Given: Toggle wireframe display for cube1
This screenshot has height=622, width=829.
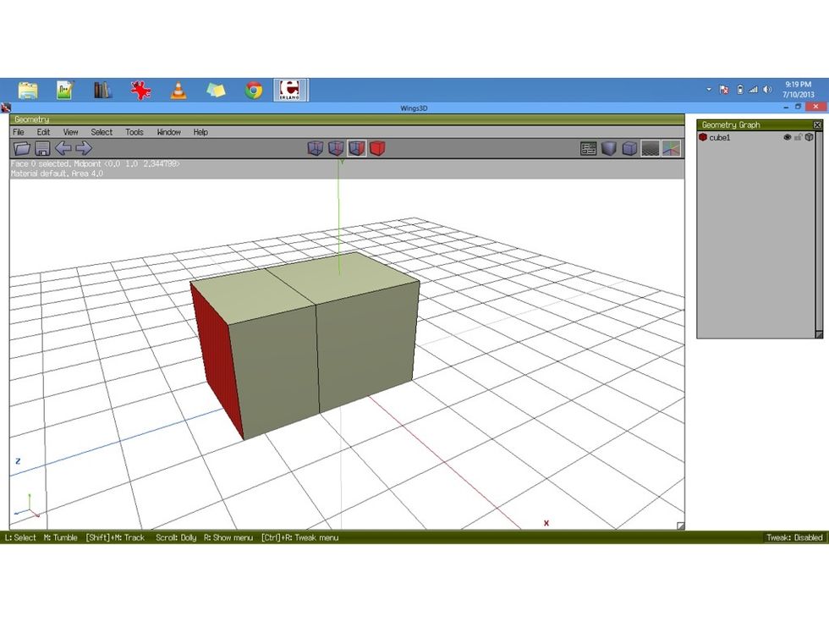Looking at the screenshot, I should pyautogui.click(x=810, y=136).
